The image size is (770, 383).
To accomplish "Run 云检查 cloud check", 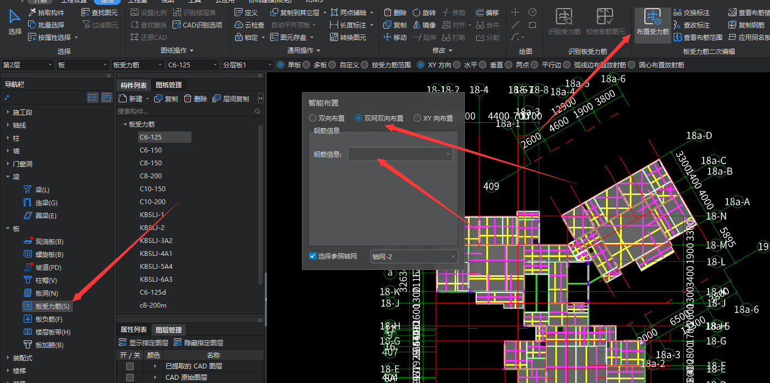I will click(250, 25).
